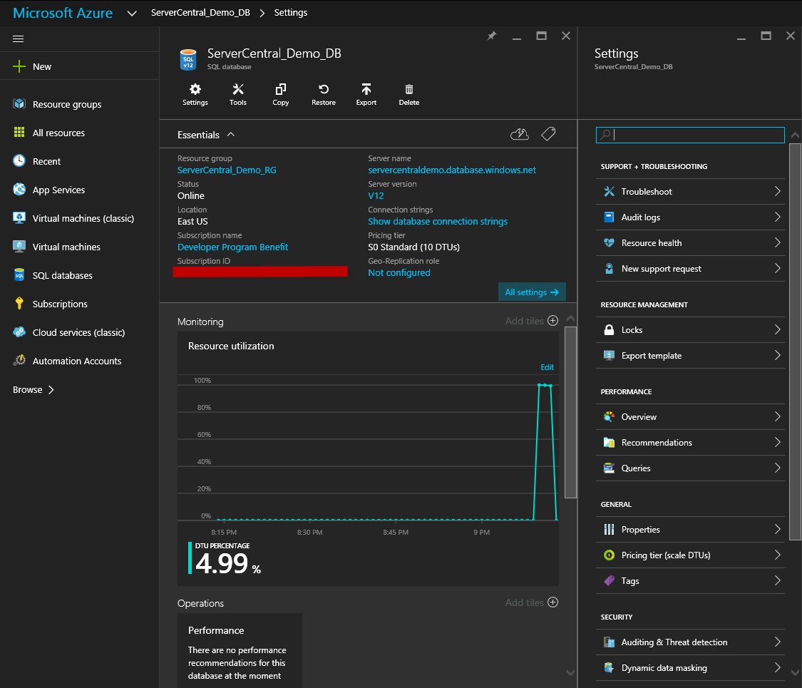
Task: Open Show database connection strings link
Action: coord(438,222)
